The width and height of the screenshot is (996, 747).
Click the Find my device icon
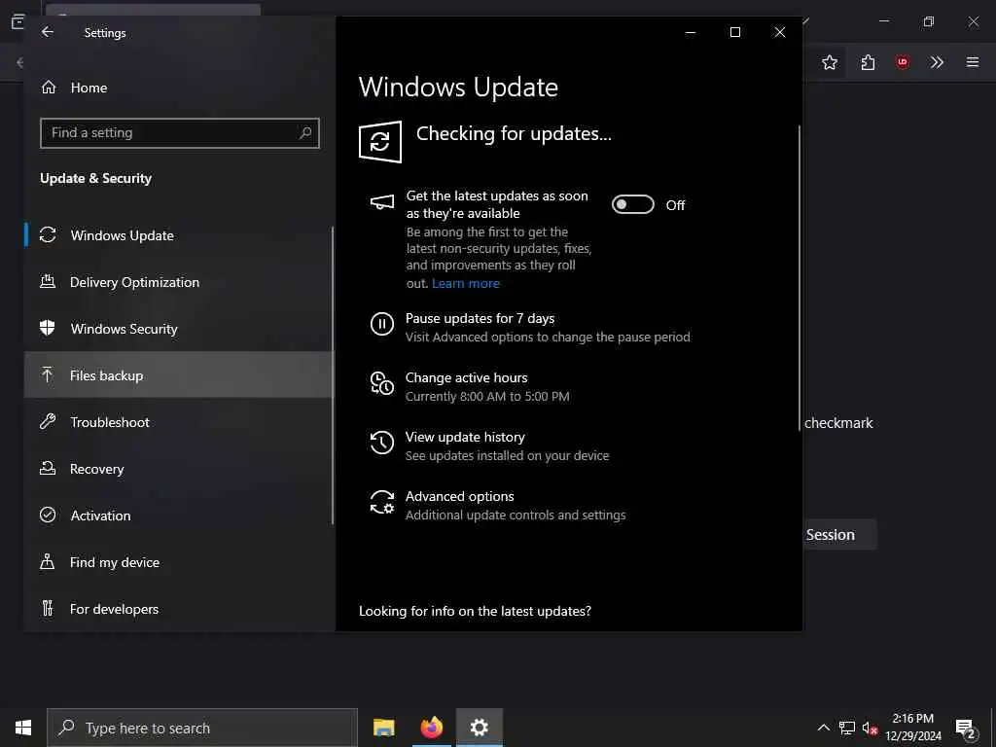(48, 561)
